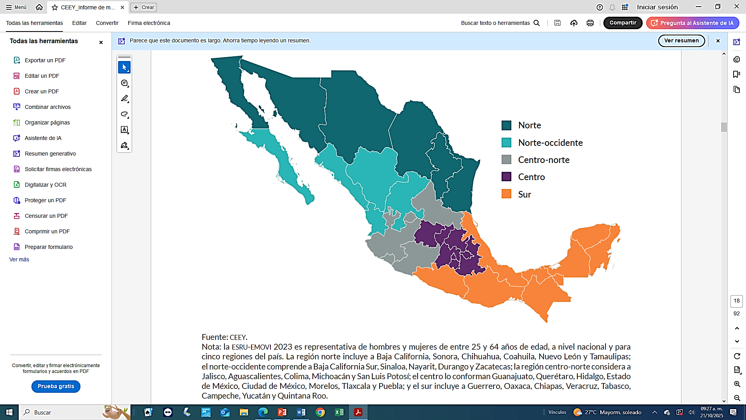
Task: Click the print icon
Action: point(590,23)
